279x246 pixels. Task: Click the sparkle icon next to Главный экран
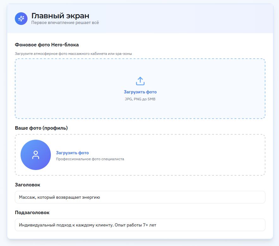click(x=21, y=19)
